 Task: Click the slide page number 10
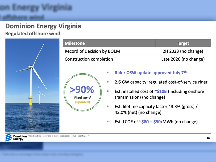pyautogui.click(x=208, y=138)
